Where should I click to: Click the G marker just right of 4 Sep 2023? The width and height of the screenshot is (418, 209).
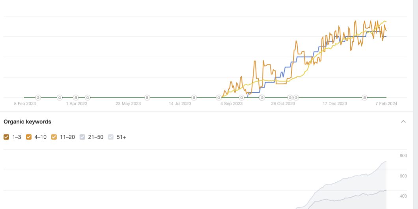[242, 97]
